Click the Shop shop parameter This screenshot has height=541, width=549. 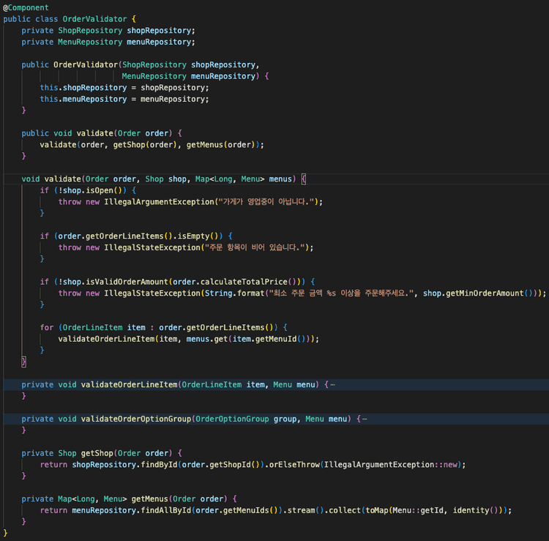coord(165,179)
